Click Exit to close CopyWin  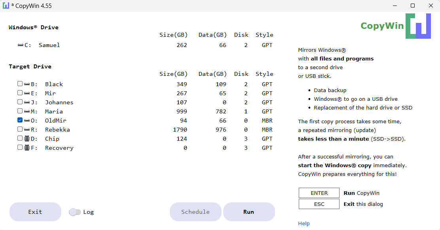click(35, 212)
